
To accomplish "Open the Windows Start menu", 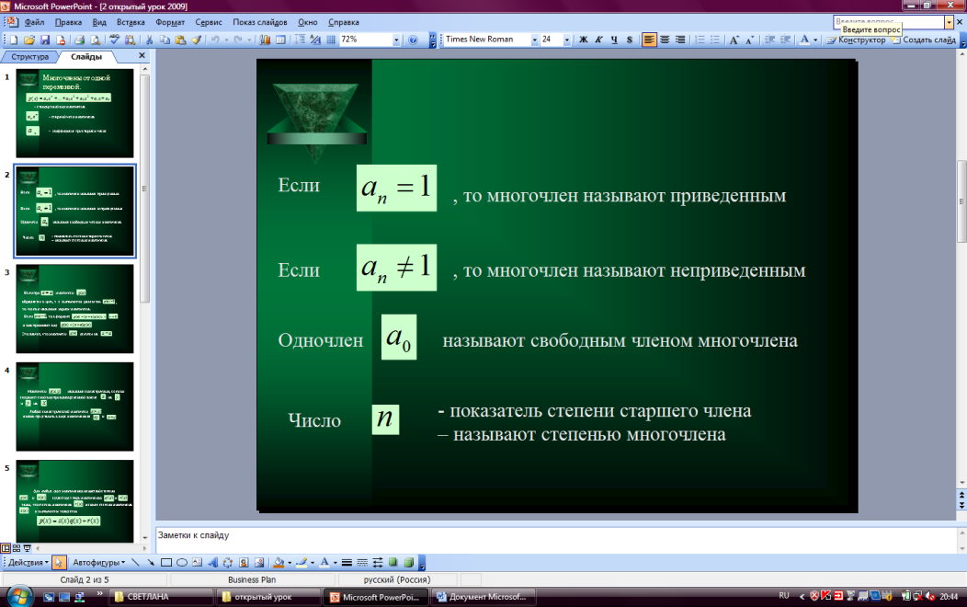I will point(19,596).
